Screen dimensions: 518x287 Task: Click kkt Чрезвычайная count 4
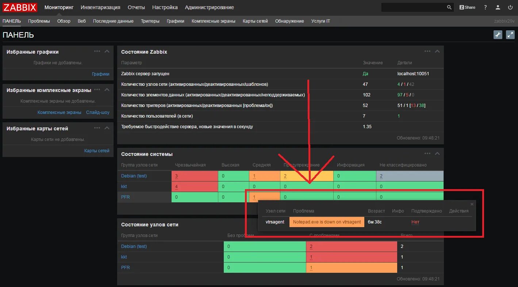point(176,187)
